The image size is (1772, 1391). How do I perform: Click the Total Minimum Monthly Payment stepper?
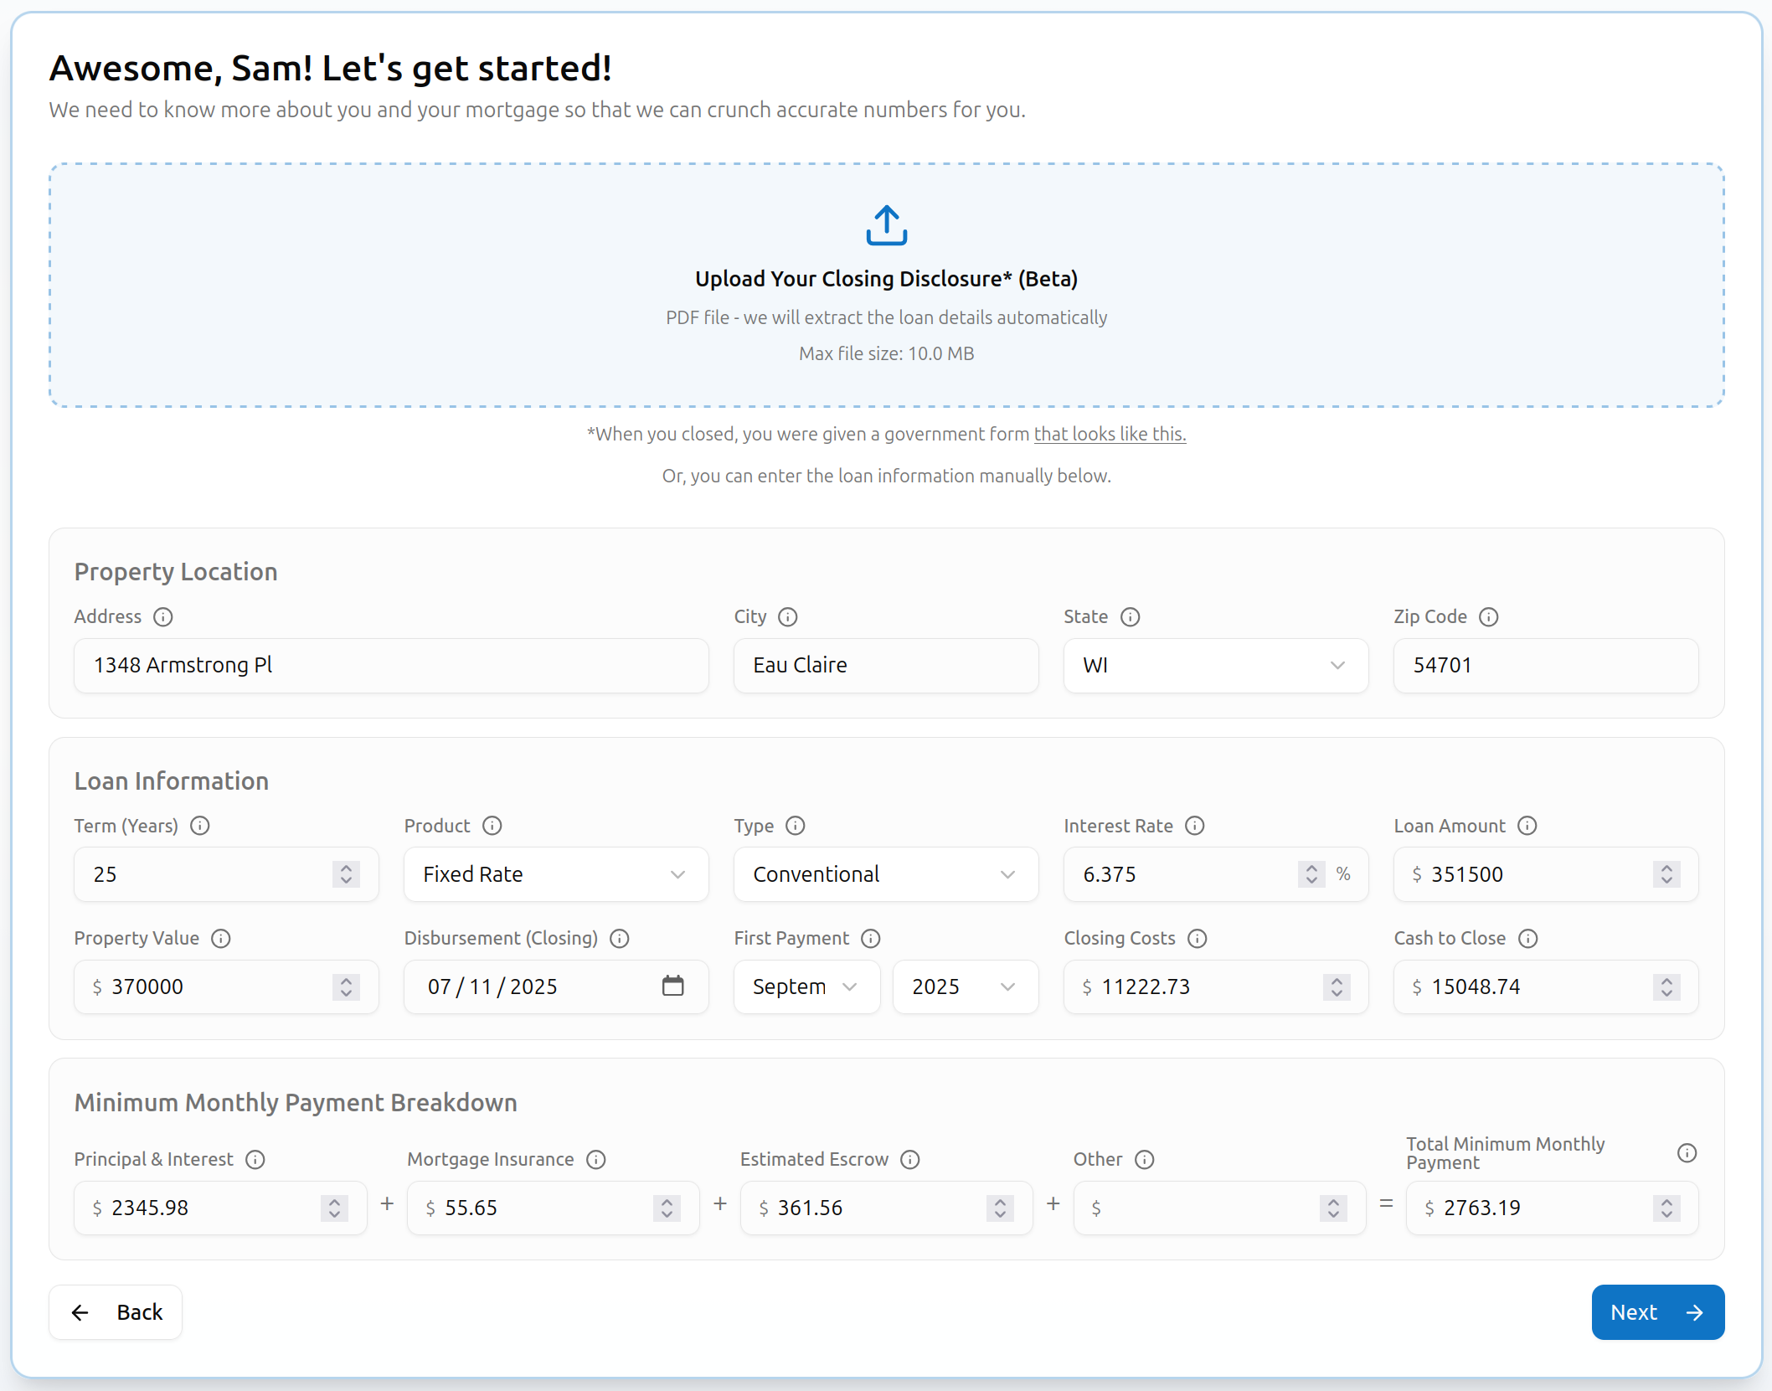1666,1208
